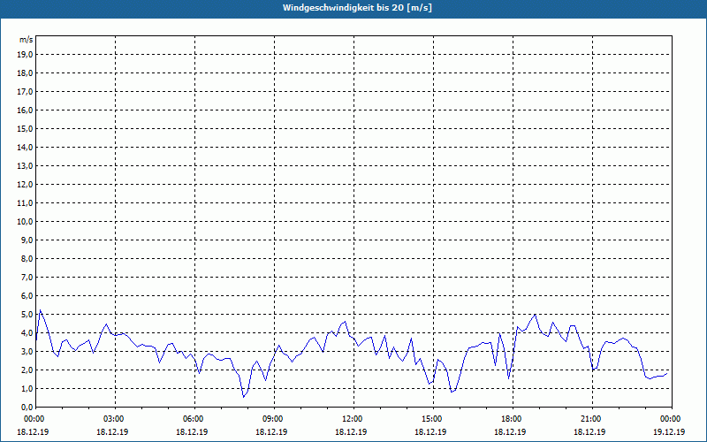Click the 18.12.19 date under 21:00

tap(589, 431)
